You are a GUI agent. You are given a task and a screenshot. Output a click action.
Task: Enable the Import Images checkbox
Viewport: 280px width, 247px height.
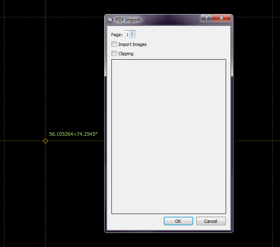pyautogui.click(x=114, y=44)
